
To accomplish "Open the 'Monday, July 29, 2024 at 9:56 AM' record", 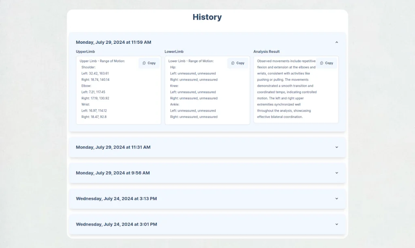I will coord(113,173).
